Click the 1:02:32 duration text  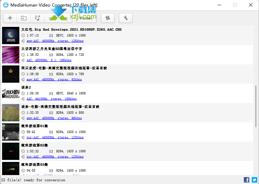tap(33, 151)
